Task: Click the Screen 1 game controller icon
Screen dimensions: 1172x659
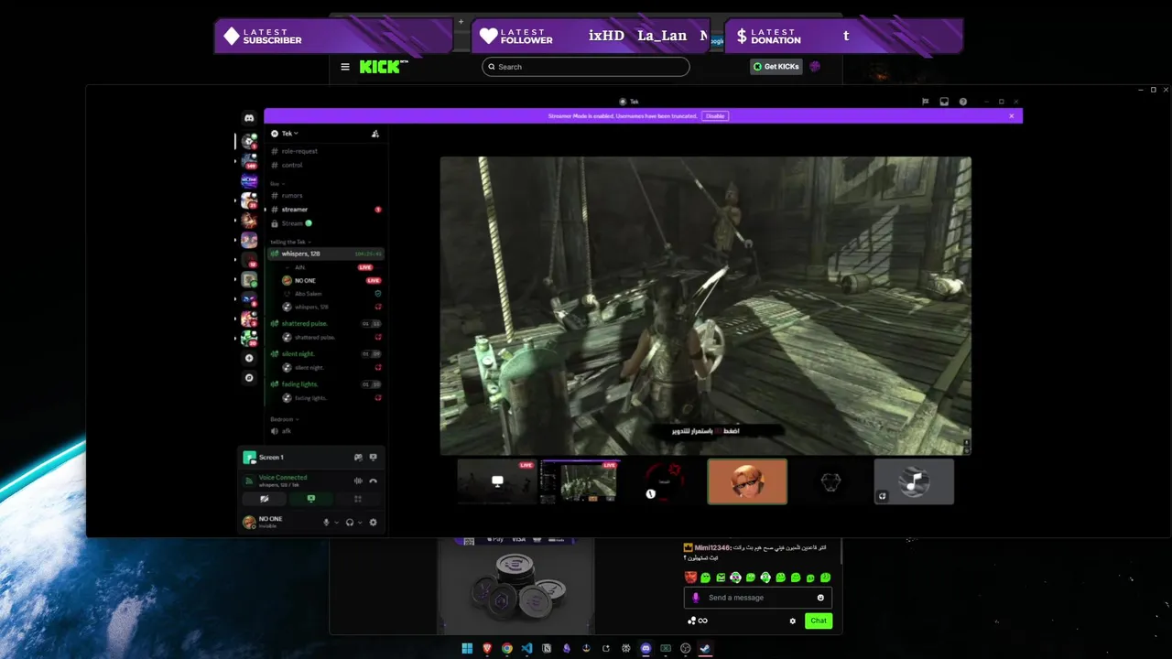Action: 358,457
